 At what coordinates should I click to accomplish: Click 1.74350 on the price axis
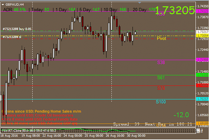tap(203, 6)
